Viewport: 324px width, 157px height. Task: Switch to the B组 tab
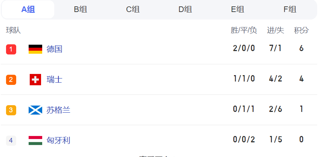tap(80, 9)
